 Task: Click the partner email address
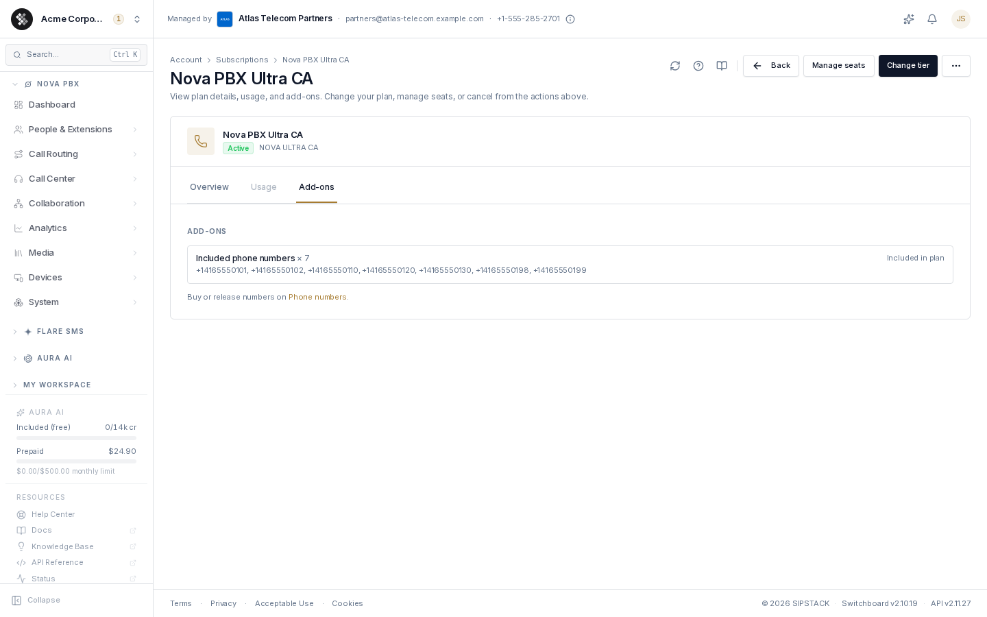coord(415,19)
